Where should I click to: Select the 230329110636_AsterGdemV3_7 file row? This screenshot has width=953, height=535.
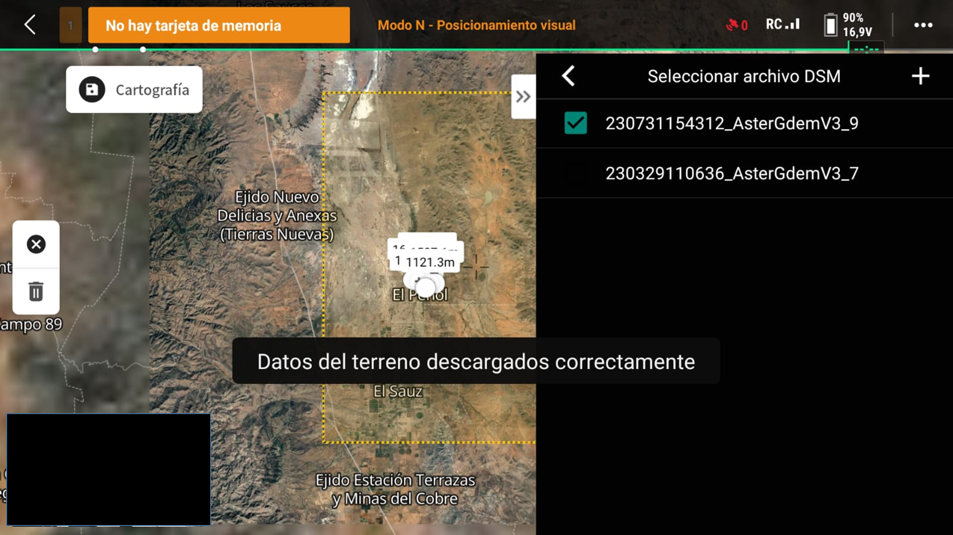point(744,173)
